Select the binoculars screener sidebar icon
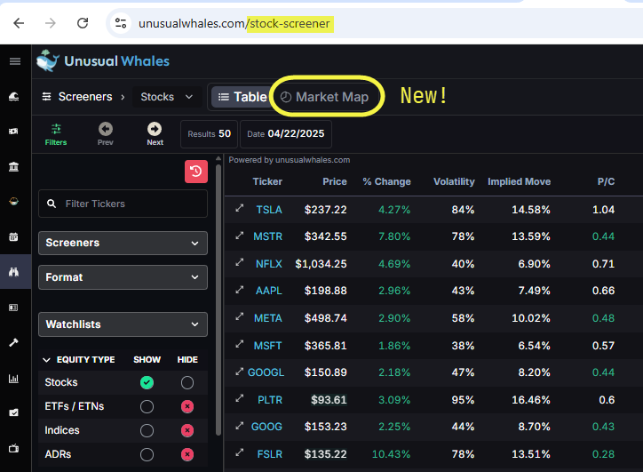Image resolution: width=643 pixels, height=472 pixels. click(x=14, y=272)
